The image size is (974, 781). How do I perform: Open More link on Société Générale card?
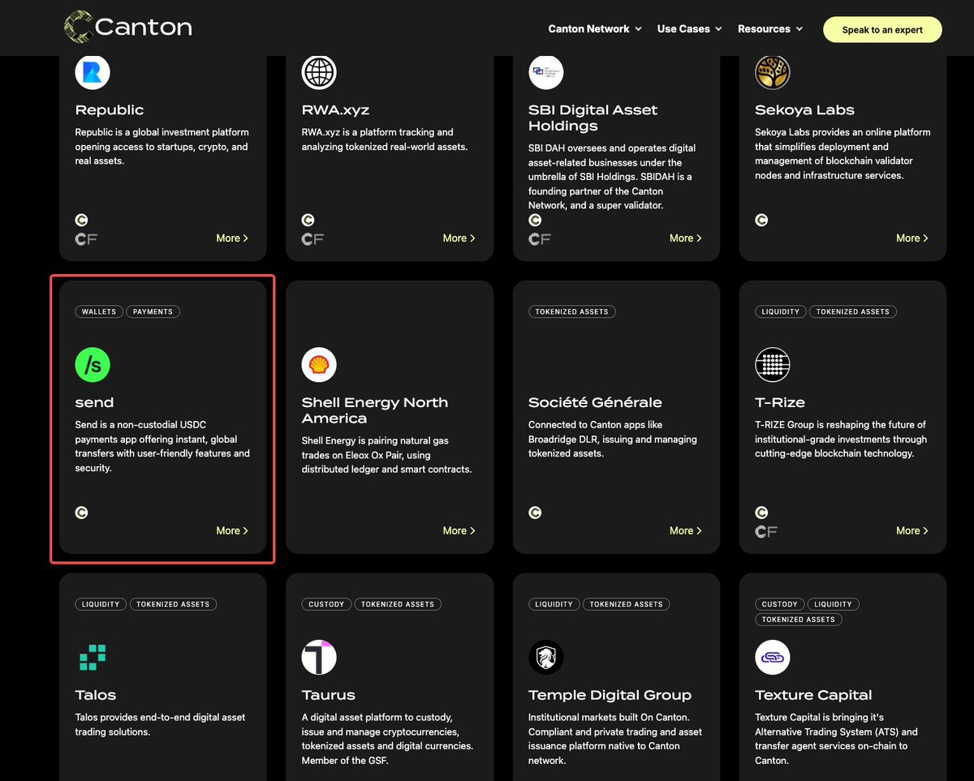pyautogui.click(x=686, y=530)
